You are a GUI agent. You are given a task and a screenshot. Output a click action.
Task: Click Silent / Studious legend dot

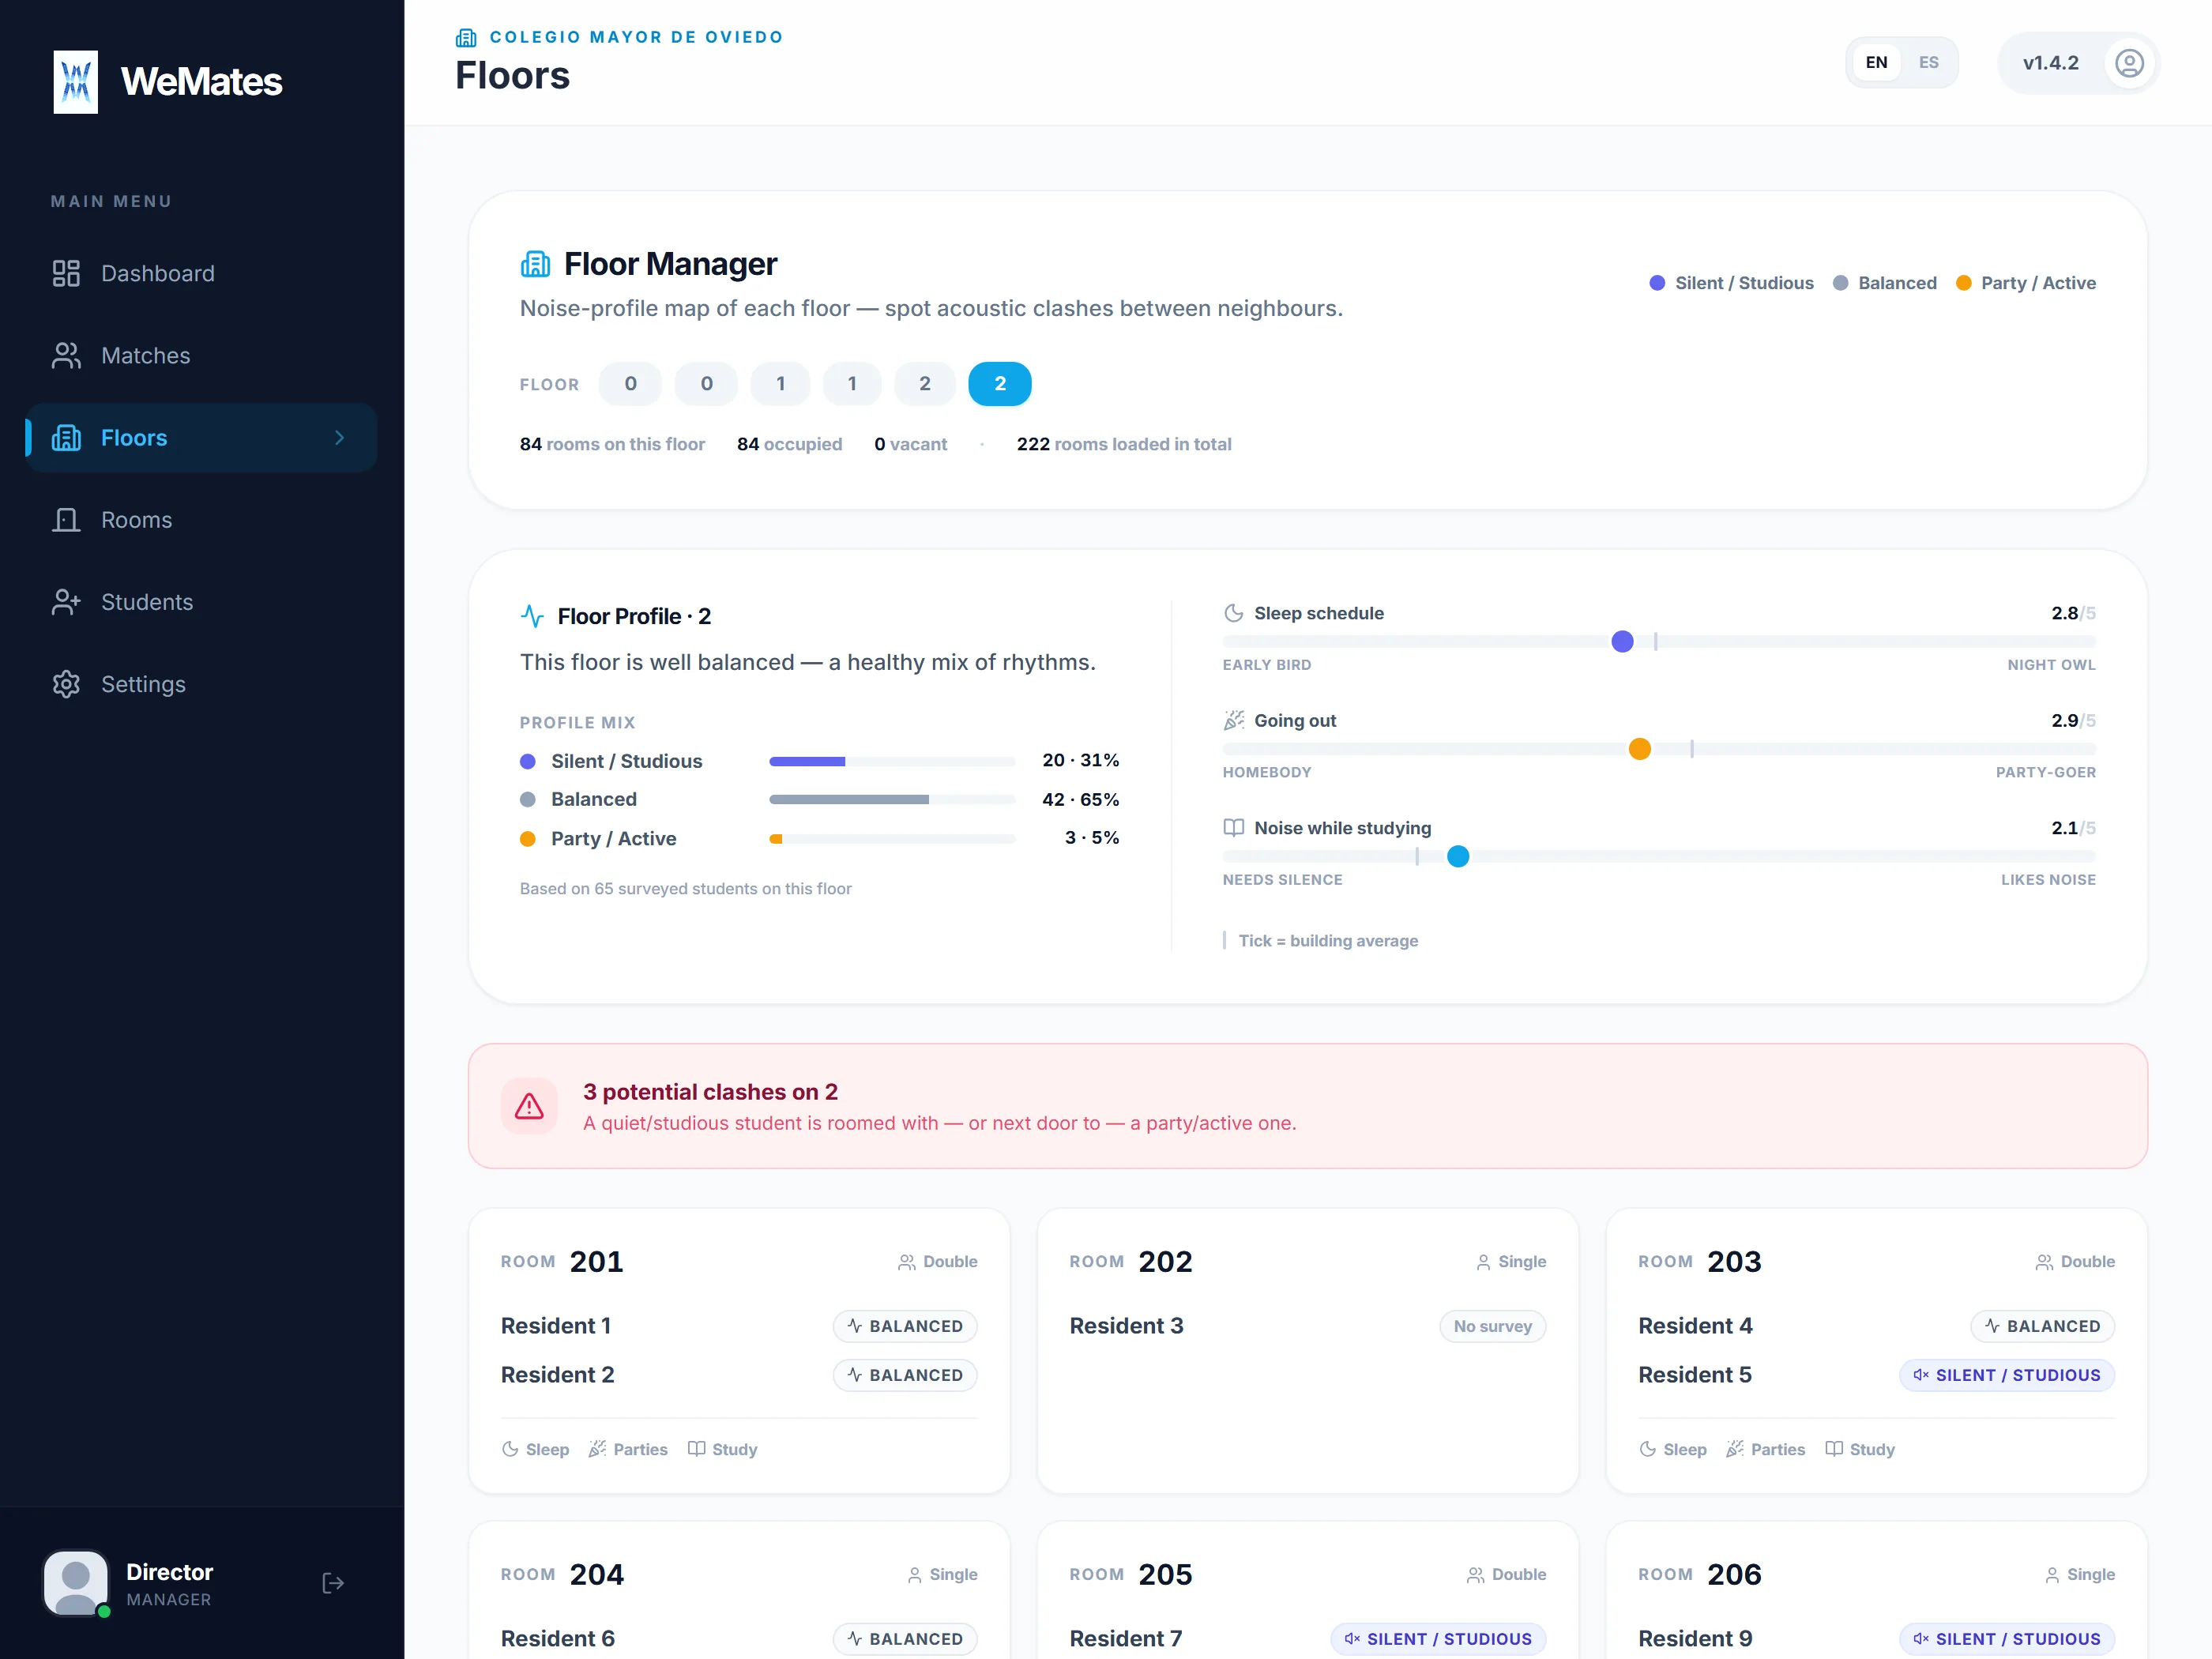pyautogui.click(x=1657, y=283)
